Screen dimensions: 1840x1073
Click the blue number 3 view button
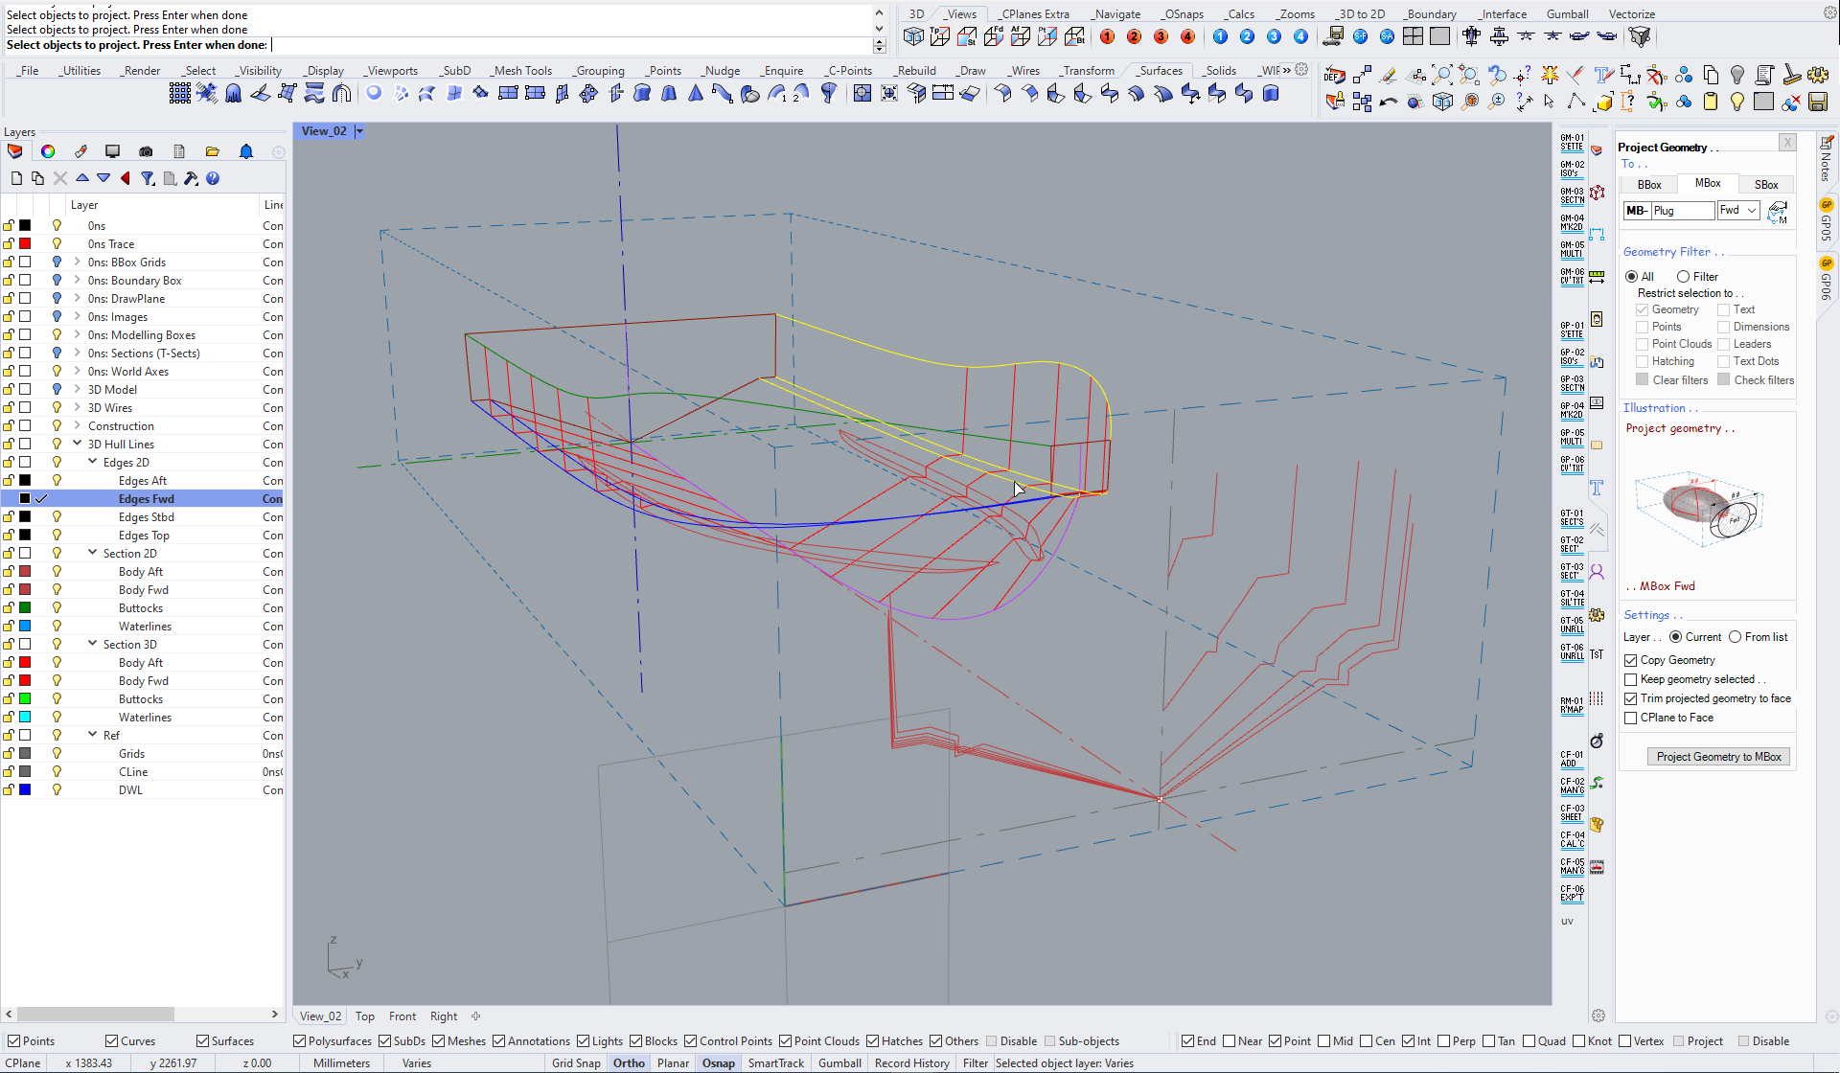click(x=1274, y=36)
